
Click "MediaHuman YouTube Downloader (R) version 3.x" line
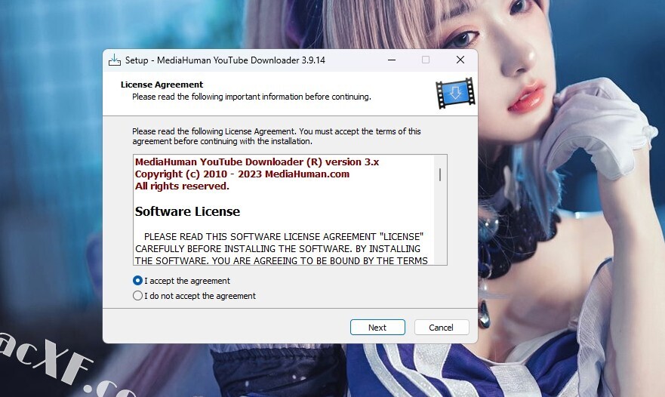point(257,162)
